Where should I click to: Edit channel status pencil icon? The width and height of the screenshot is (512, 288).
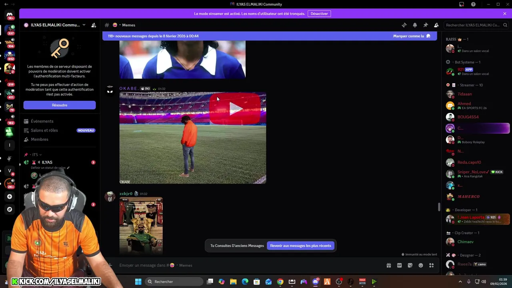[x=68, y=168]
